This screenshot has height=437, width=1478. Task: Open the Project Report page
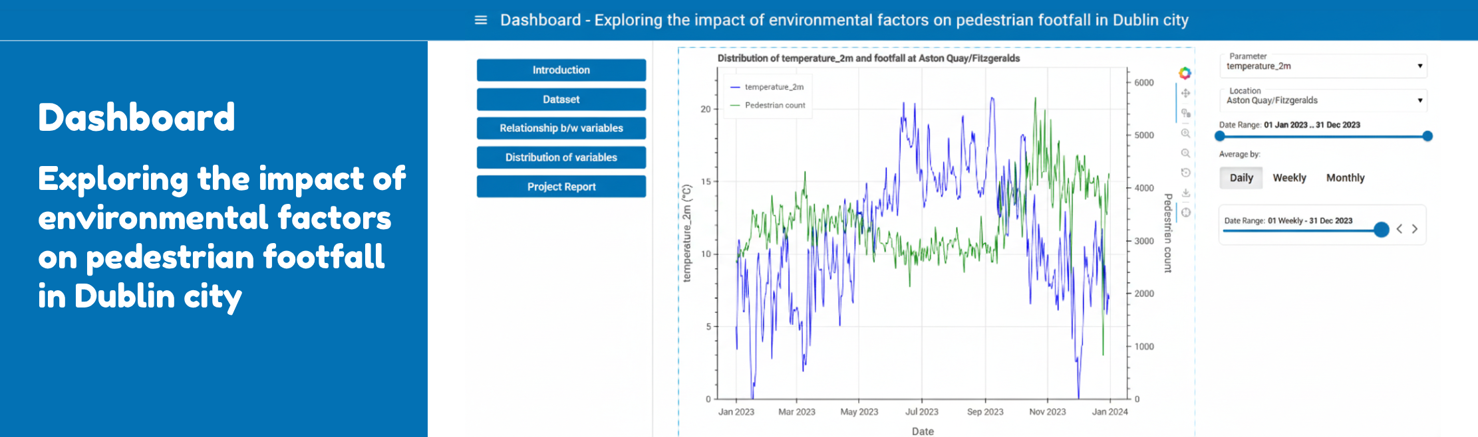pyautogui.click(x=561, y=187)
